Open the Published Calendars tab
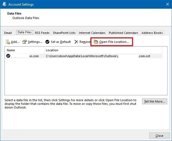Viewport: 172px width, 141px height. point(123,33)
